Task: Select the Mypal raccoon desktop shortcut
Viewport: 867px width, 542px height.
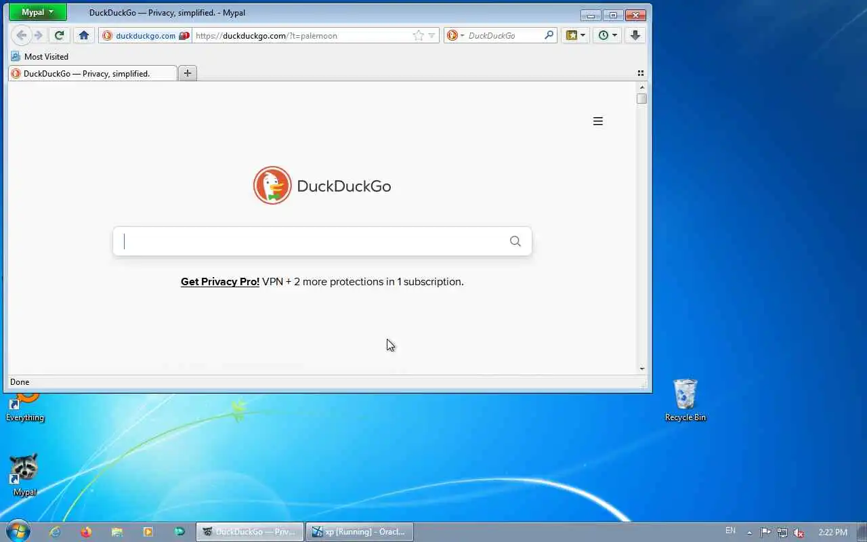Action: 24,475
